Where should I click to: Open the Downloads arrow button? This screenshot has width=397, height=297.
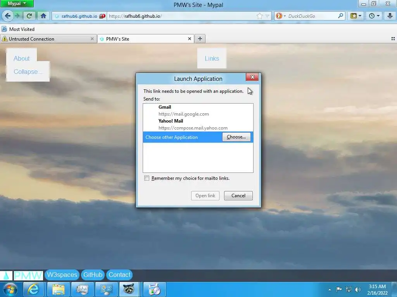[x=390, y=16]
